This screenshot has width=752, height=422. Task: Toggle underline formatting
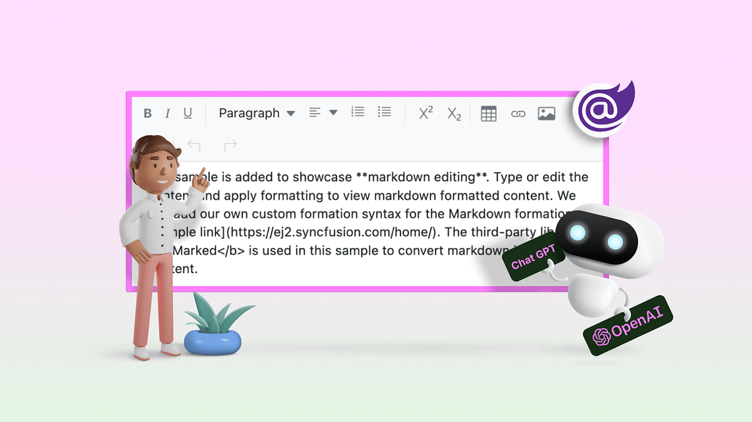click(x=187, y=113)
